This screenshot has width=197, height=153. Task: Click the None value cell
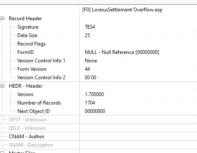[91, 61]
